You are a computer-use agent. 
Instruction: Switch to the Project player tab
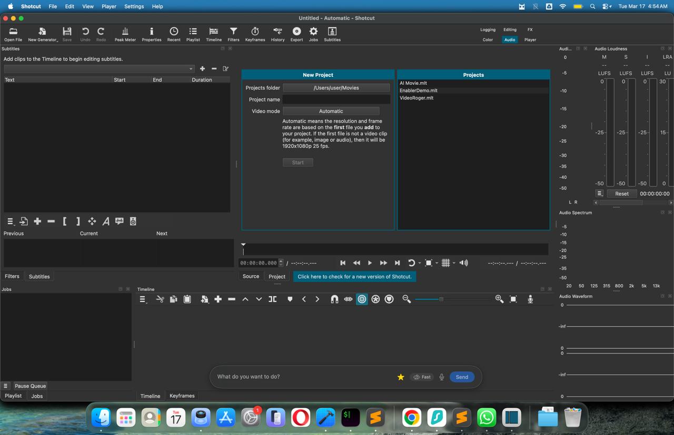tap(277, 277)
